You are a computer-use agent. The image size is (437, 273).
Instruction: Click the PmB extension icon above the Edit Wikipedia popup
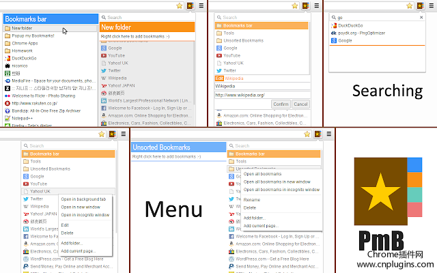tap(306, 5)
